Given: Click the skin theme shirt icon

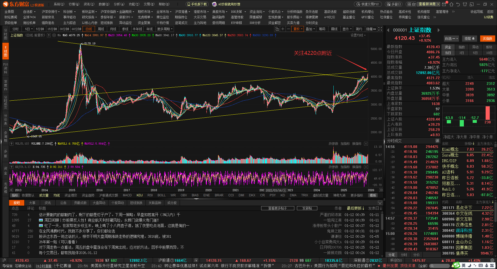Looking at the screenshot, I should (465, 4).
